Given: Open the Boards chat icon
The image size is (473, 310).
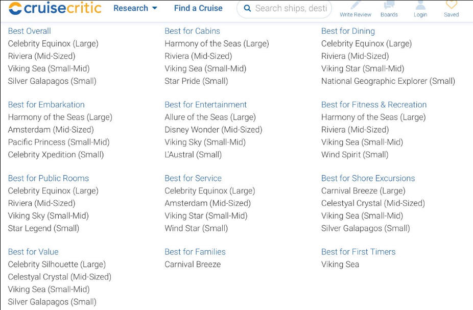Looking at the screenshot, I should [x=389, y=5].
